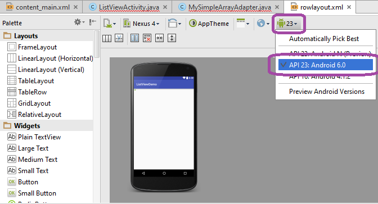Image resolution: width=378 pixels, height=204 pixels.
Task: Click the blue-striped distribute columns icon
Action: coord(135,38)
